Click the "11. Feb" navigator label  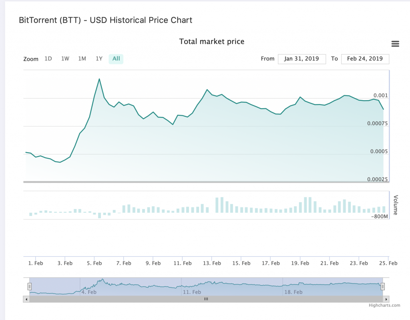click(x=192, y=292)
